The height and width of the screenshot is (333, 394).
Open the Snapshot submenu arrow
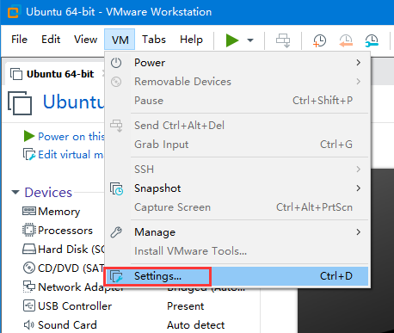coord(358,188)
